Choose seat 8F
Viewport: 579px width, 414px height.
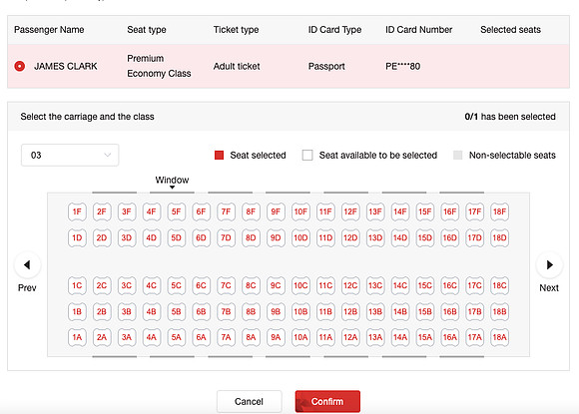pos(251,211)
